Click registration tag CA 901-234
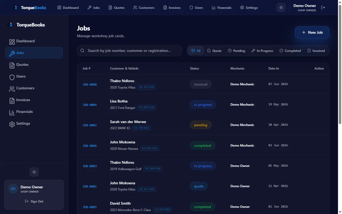342x214 pixels. [x=147, y=108]
